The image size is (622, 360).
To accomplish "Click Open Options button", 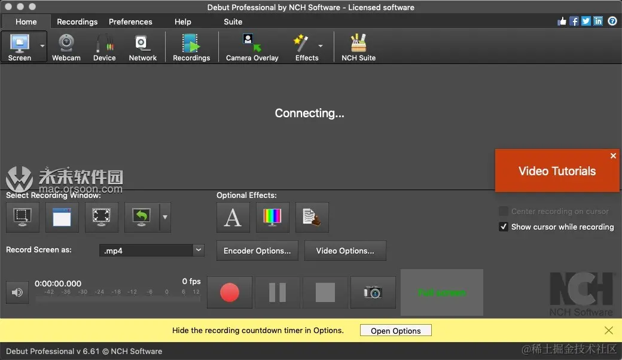I will point(395,331).
